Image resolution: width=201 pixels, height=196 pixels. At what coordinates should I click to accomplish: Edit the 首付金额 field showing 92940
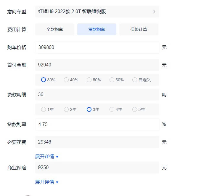pyautogui.click(x=97, y=65)
